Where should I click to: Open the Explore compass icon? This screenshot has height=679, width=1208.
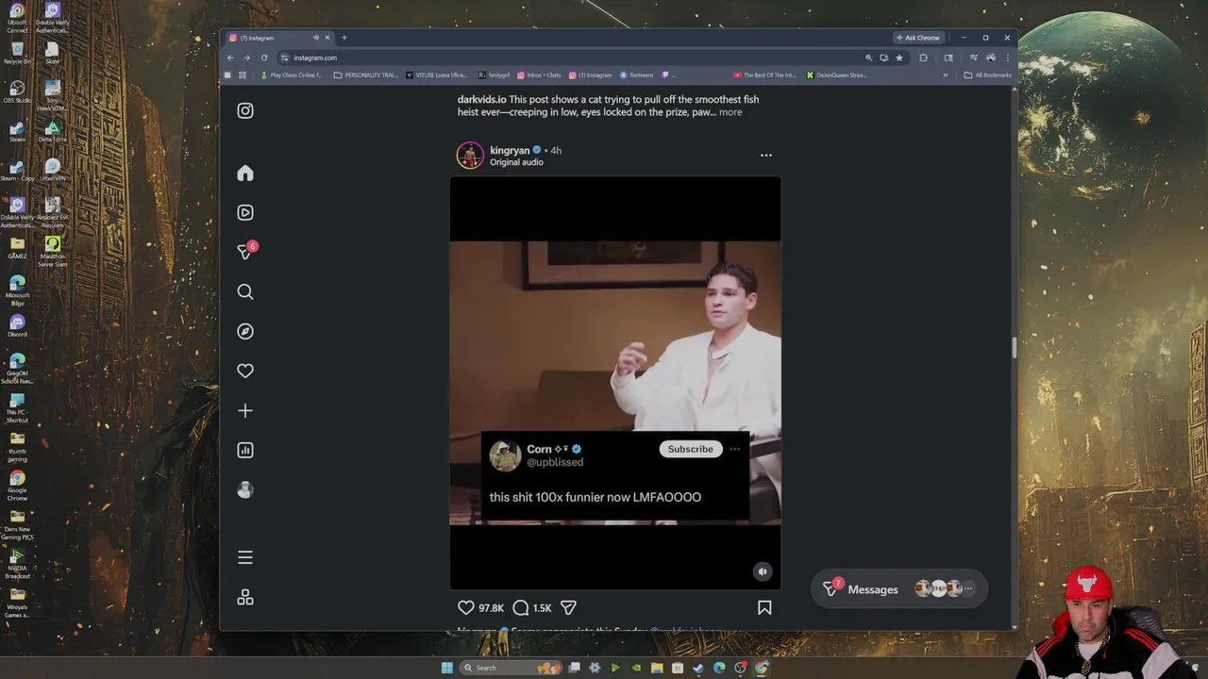pyautogui.click(x=245, y=332)
